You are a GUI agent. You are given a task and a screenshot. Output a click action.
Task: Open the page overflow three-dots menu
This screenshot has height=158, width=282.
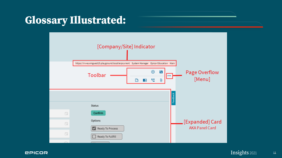coord(169,76)
